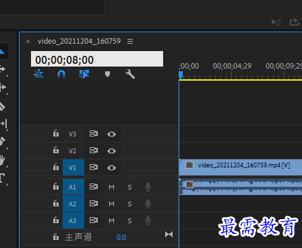This screenshot has width=302, height=248.
Task: Toggle lock on track A1
Action: tap(56, 187)
